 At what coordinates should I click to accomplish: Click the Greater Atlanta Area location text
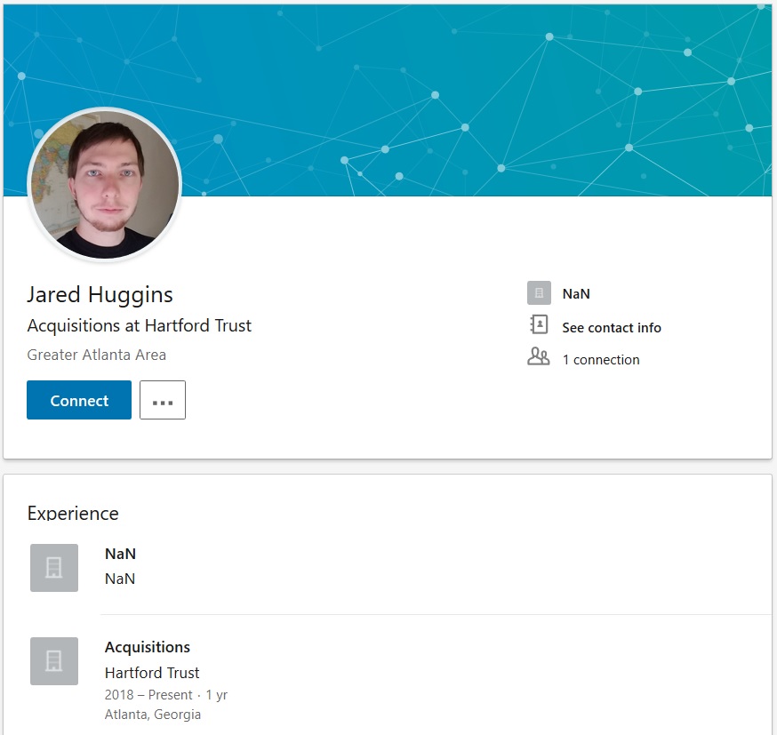pyautogui.click(x=97, y=355)
